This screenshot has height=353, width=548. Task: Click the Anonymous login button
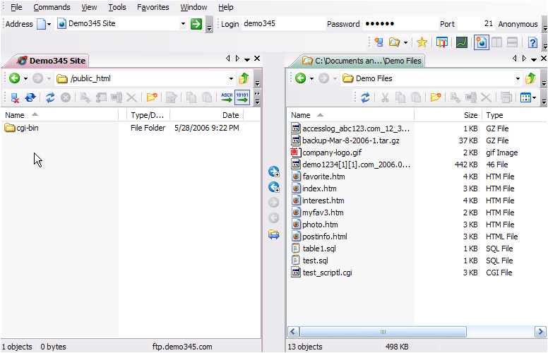(518, 24)
